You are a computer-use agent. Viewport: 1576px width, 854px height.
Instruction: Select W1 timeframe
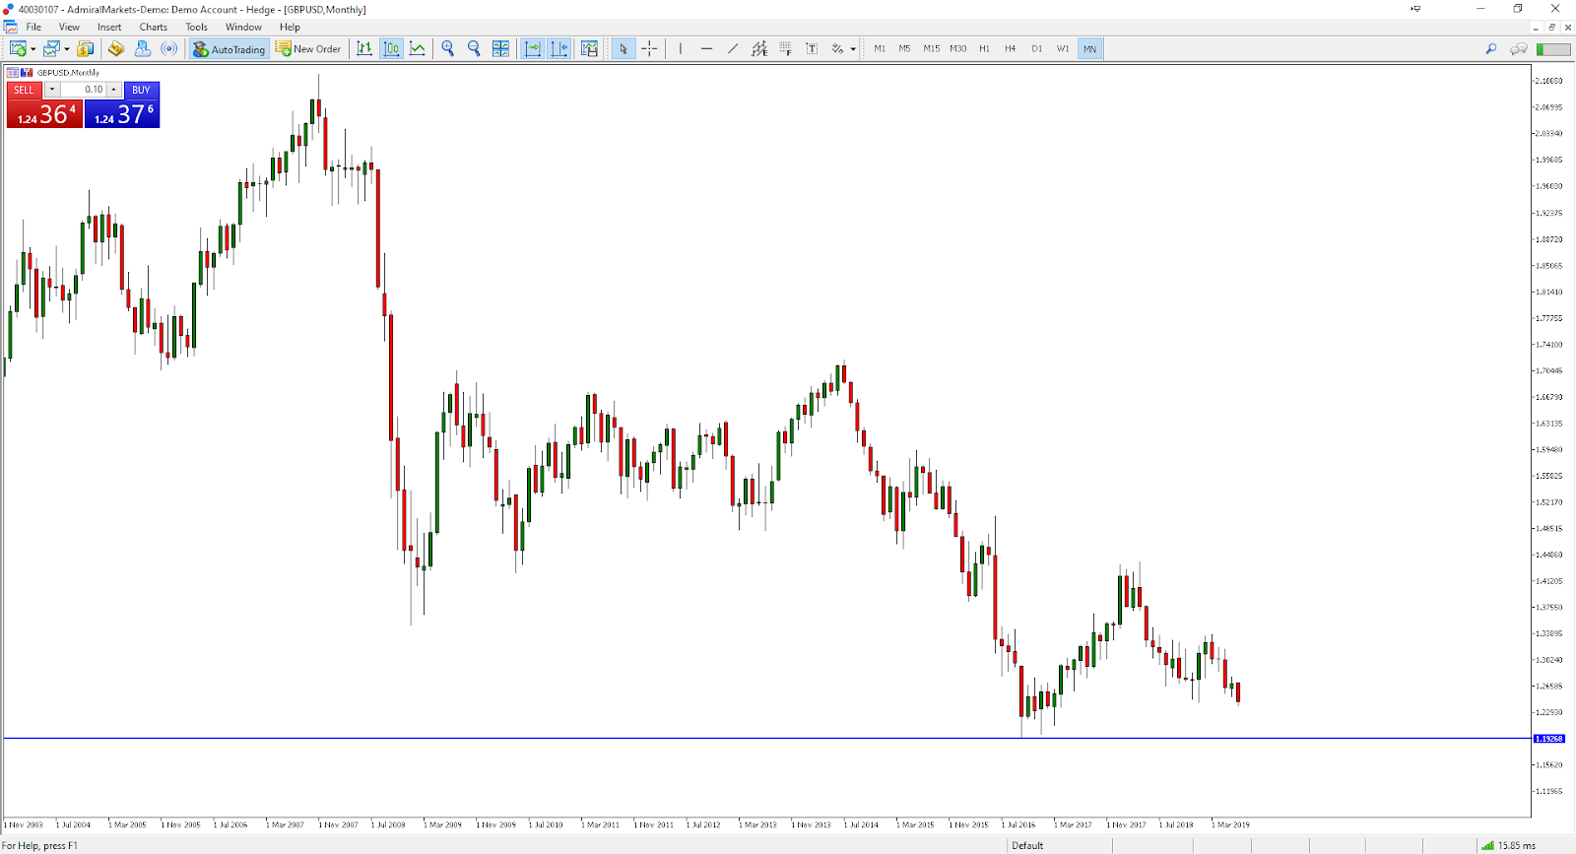1063,48
